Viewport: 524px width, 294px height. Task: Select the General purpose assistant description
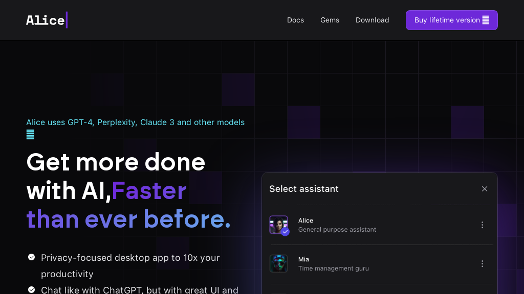pos(337,230)
